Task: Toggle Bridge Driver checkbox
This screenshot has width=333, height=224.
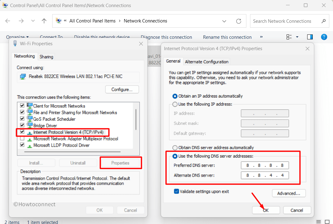Action: (22, 125)
